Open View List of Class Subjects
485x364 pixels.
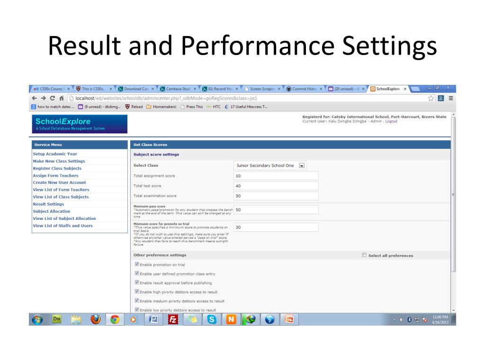61,197
